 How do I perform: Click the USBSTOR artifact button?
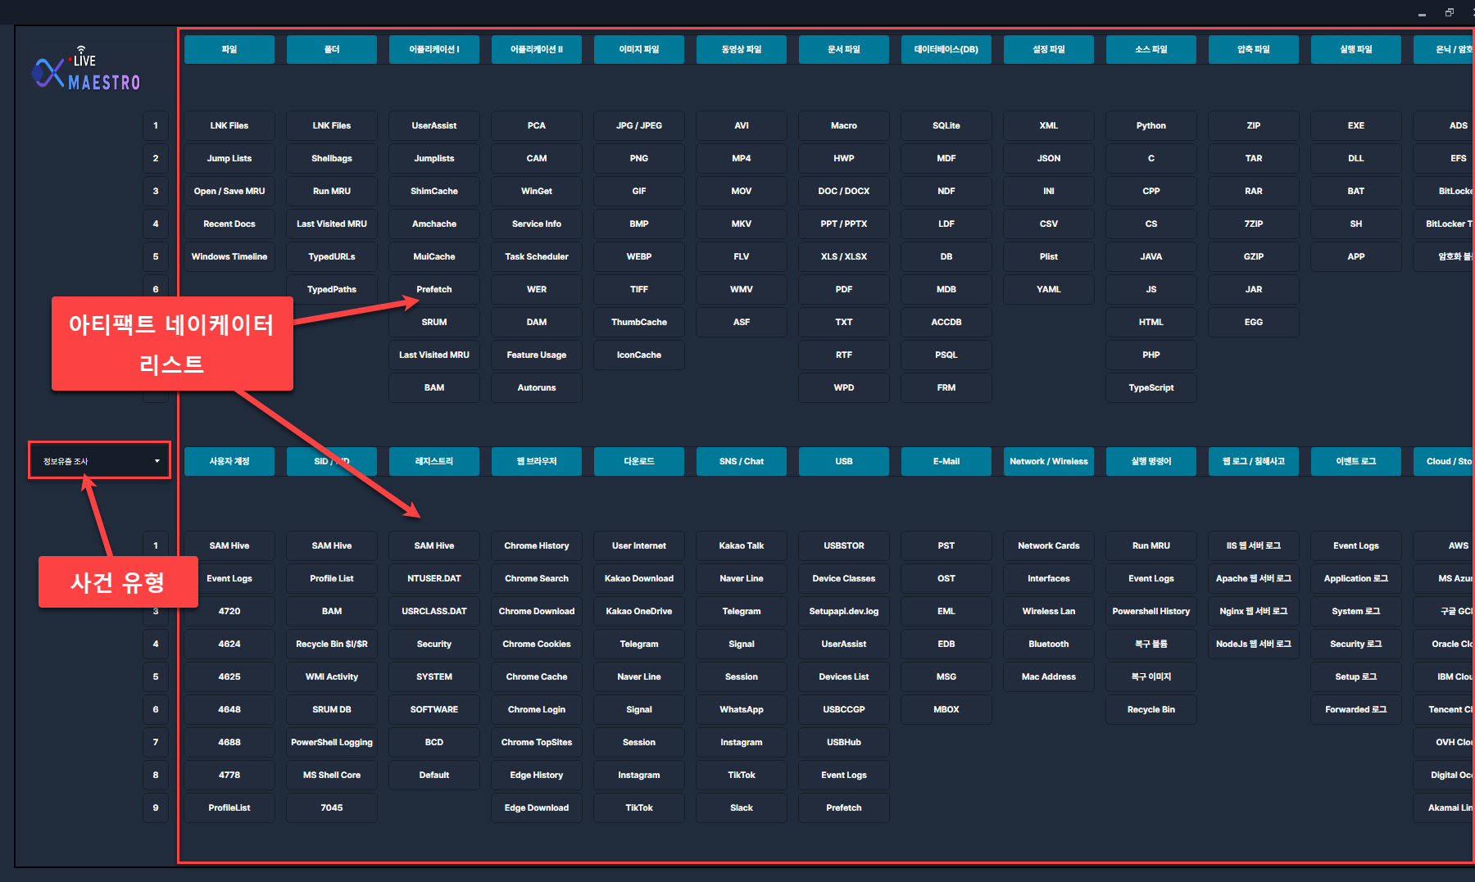(843, 546)
